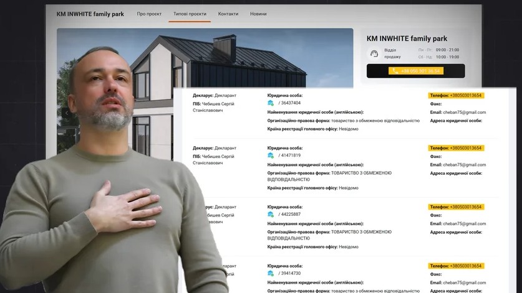Click previous slide arrow on house image

(x=67, y=113)
